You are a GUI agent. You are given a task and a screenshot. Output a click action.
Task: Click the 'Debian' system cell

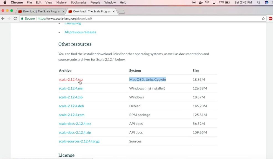pos(135,106)
